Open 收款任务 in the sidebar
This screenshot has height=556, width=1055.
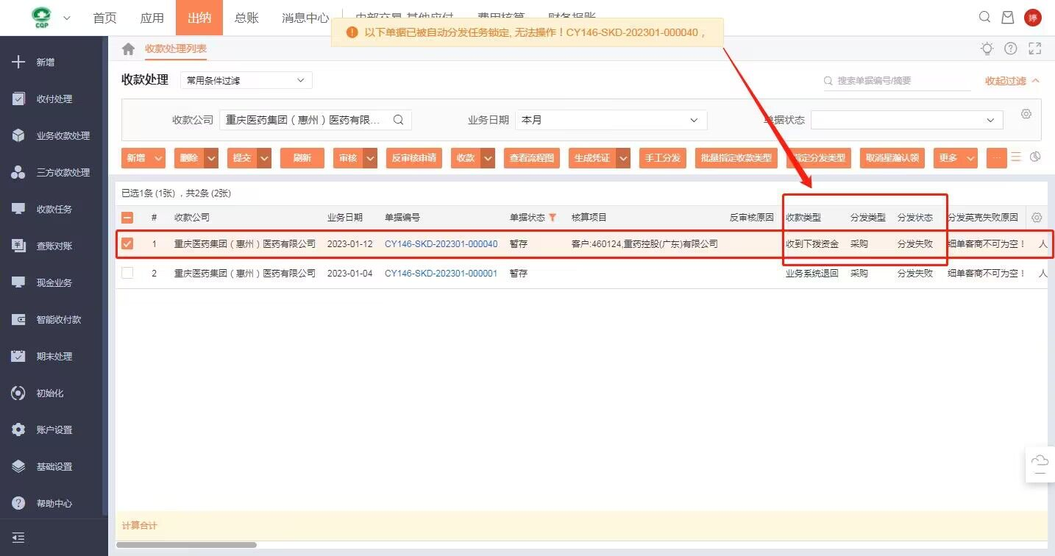[x=54, y=210]
